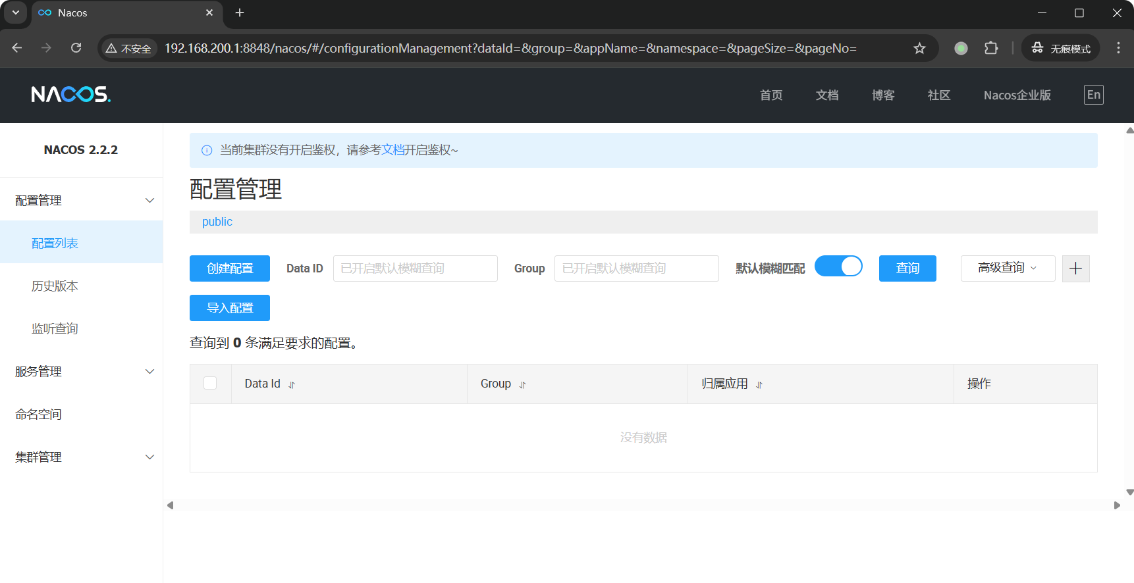Image resolution: width=1134 pixels, height=583 pixels.
Task: Click the 导入配置 button
Action: click(x=230, y=308)
